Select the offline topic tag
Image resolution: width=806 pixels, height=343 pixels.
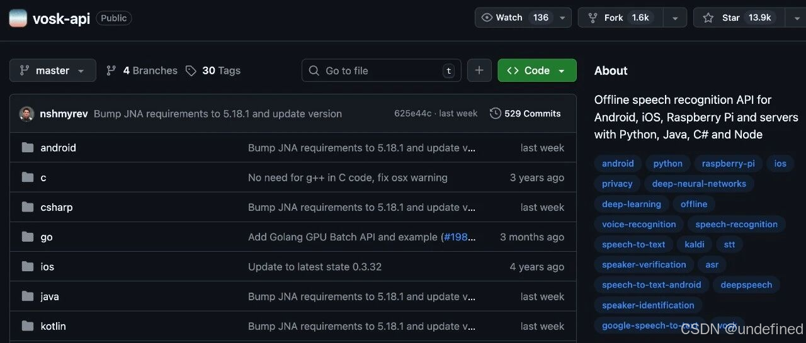[694, 204]
